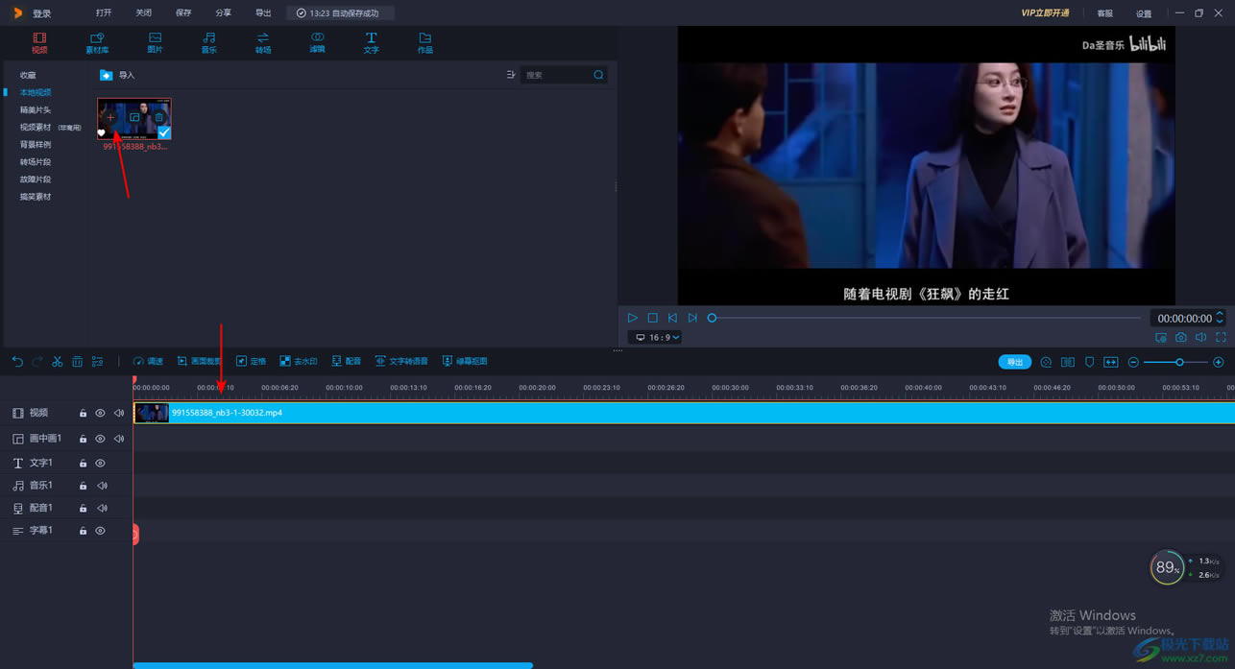
Task: Open the sort options next to search box
Action: [x=510, y=75]
